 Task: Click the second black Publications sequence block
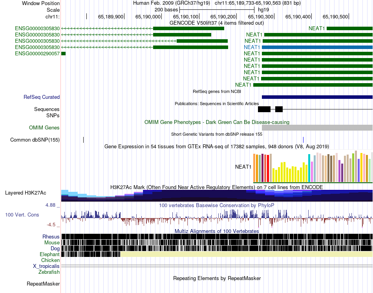point(279,109)
